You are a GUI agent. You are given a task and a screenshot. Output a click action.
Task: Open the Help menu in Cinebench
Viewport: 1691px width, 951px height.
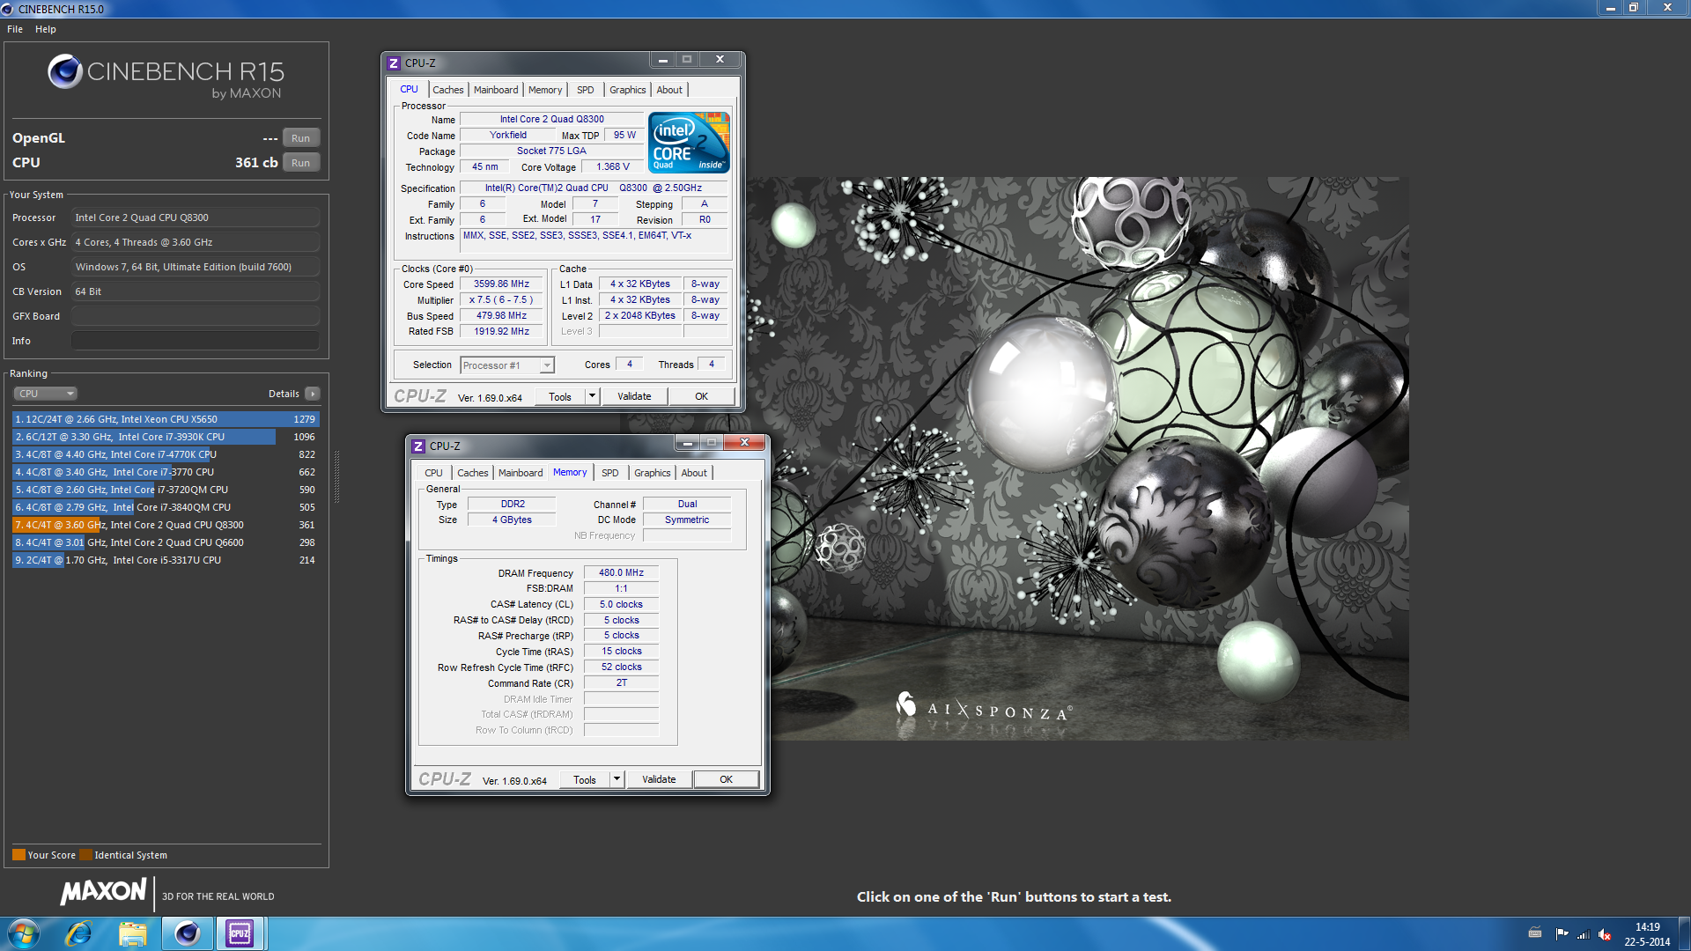[46, 29]
